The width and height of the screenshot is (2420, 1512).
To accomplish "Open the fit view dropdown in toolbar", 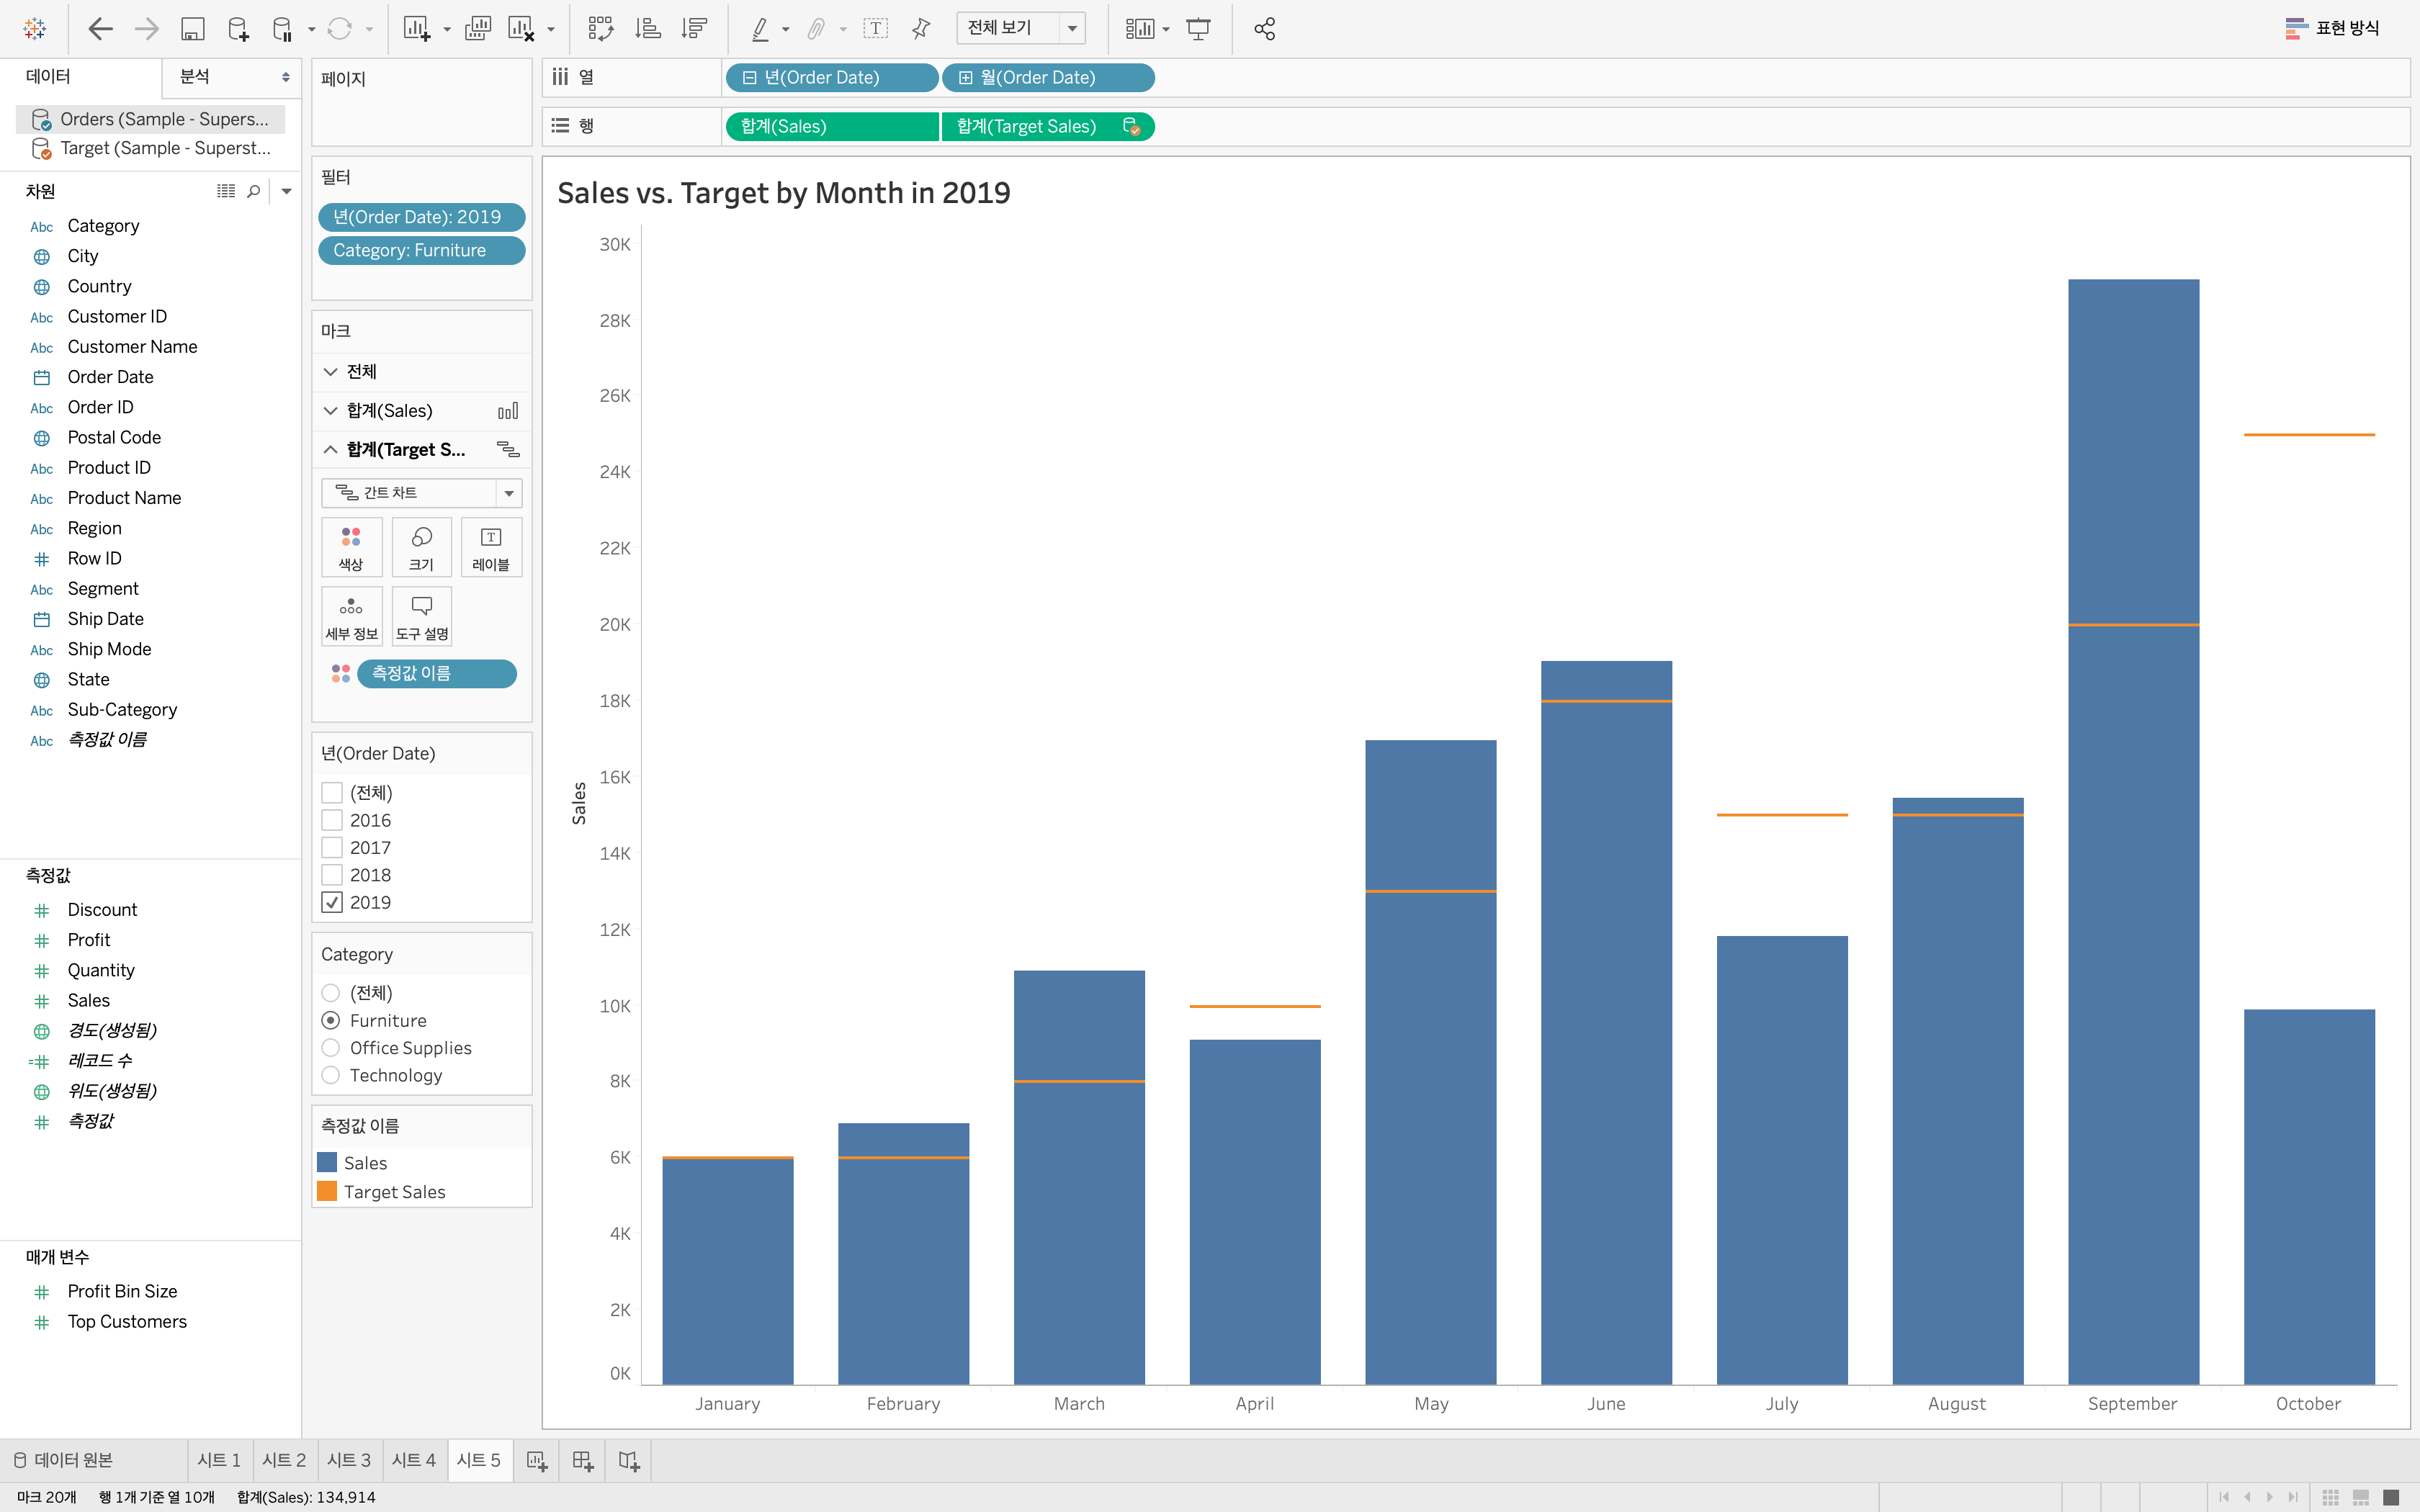I will 1071,28.
